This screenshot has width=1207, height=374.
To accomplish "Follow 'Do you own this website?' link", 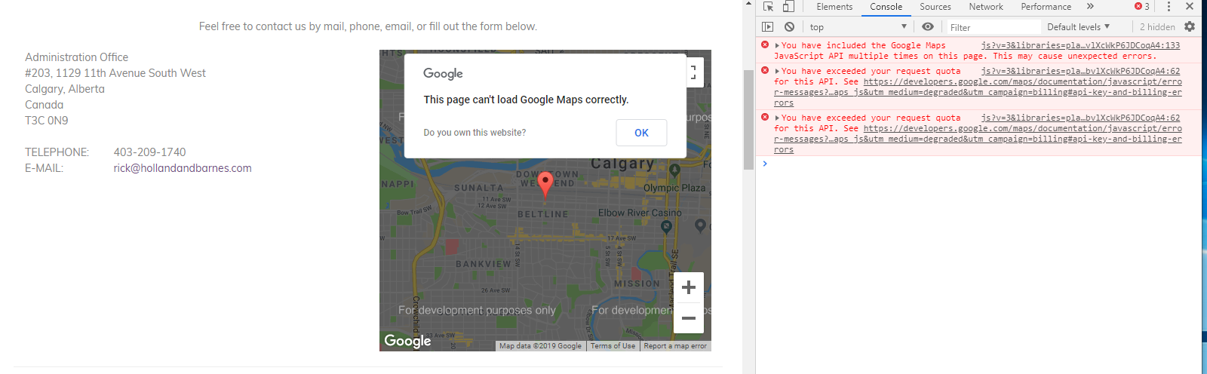I will [x=475, y=133].
